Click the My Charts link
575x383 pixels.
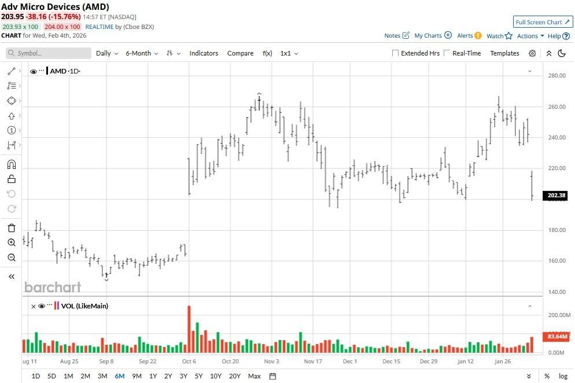coord(428,36)
